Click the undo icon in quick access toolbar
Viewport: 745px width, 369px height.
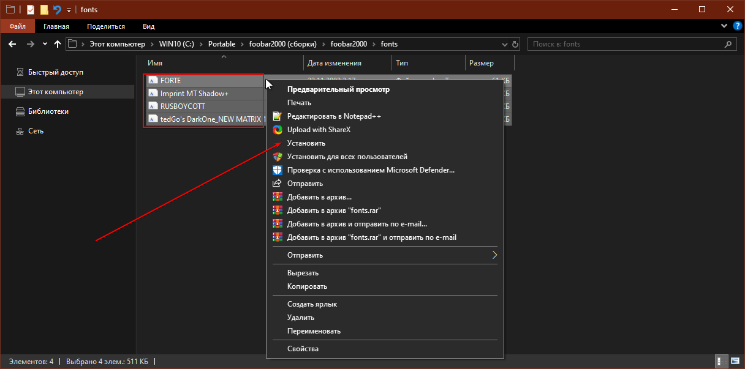click(57, 10)
